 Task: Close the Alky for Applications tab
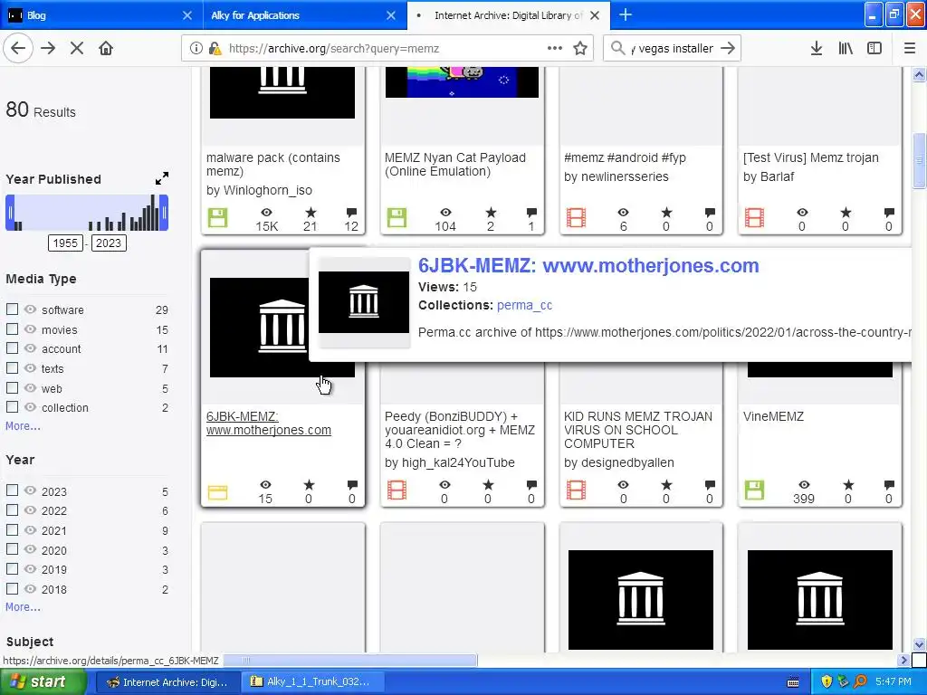tap(391, 15)
